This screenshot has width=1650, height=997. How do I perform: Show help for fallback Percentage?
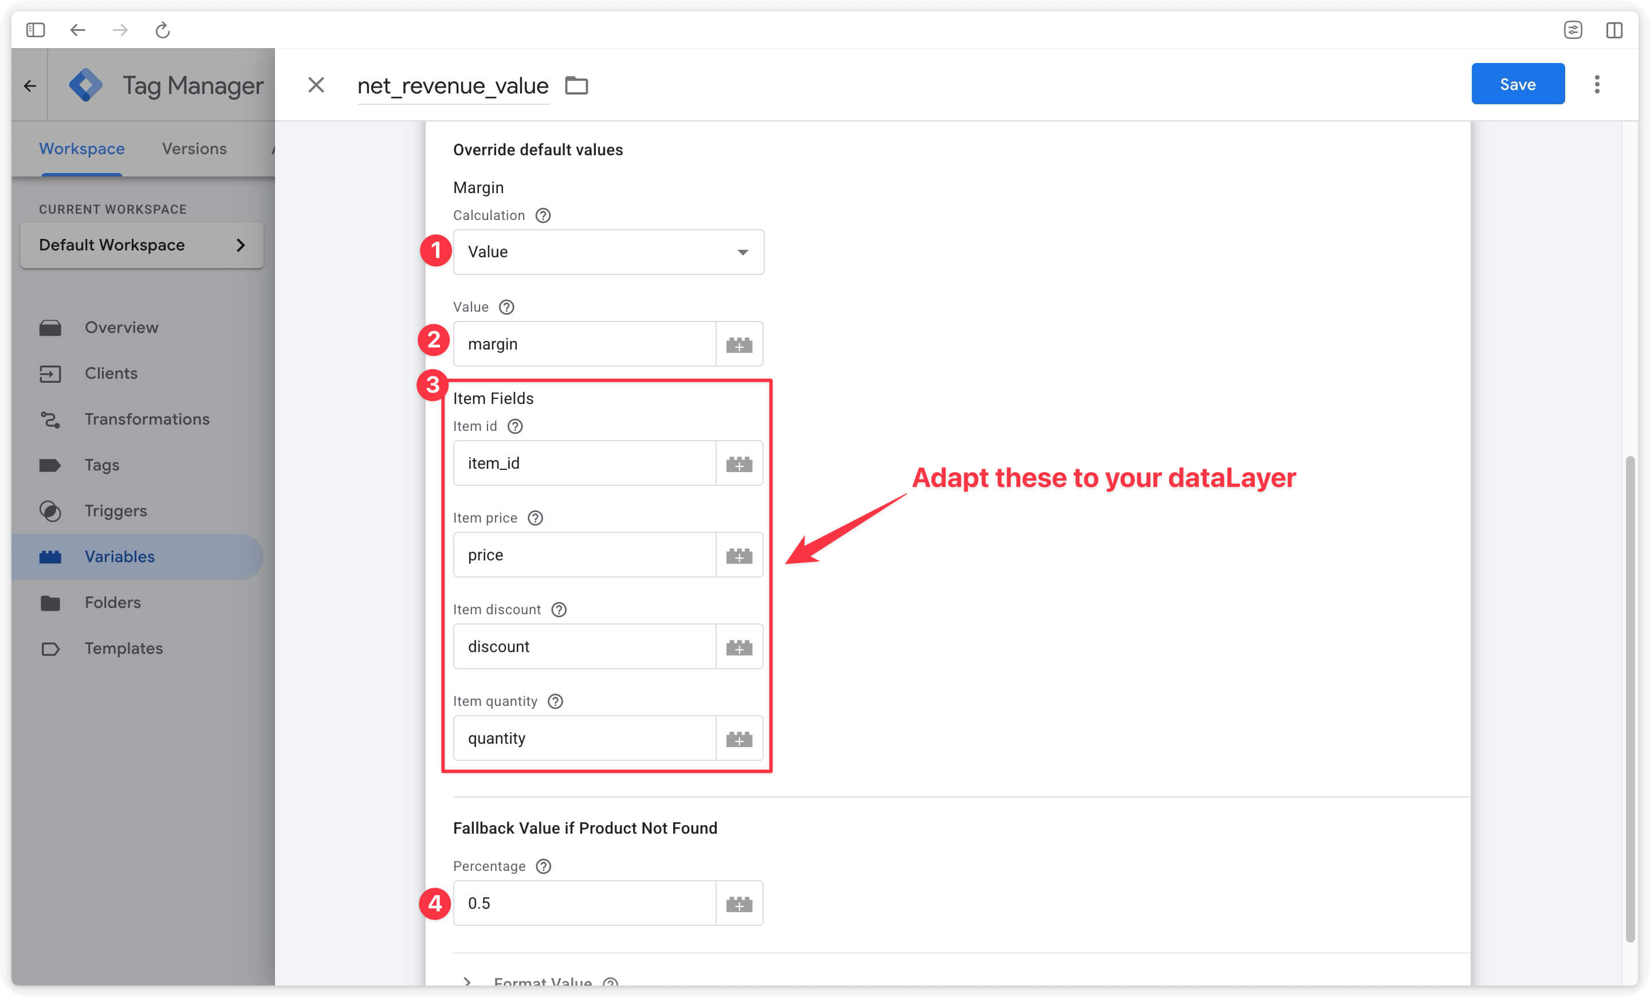pyautogui.click(x=544, y=866)
